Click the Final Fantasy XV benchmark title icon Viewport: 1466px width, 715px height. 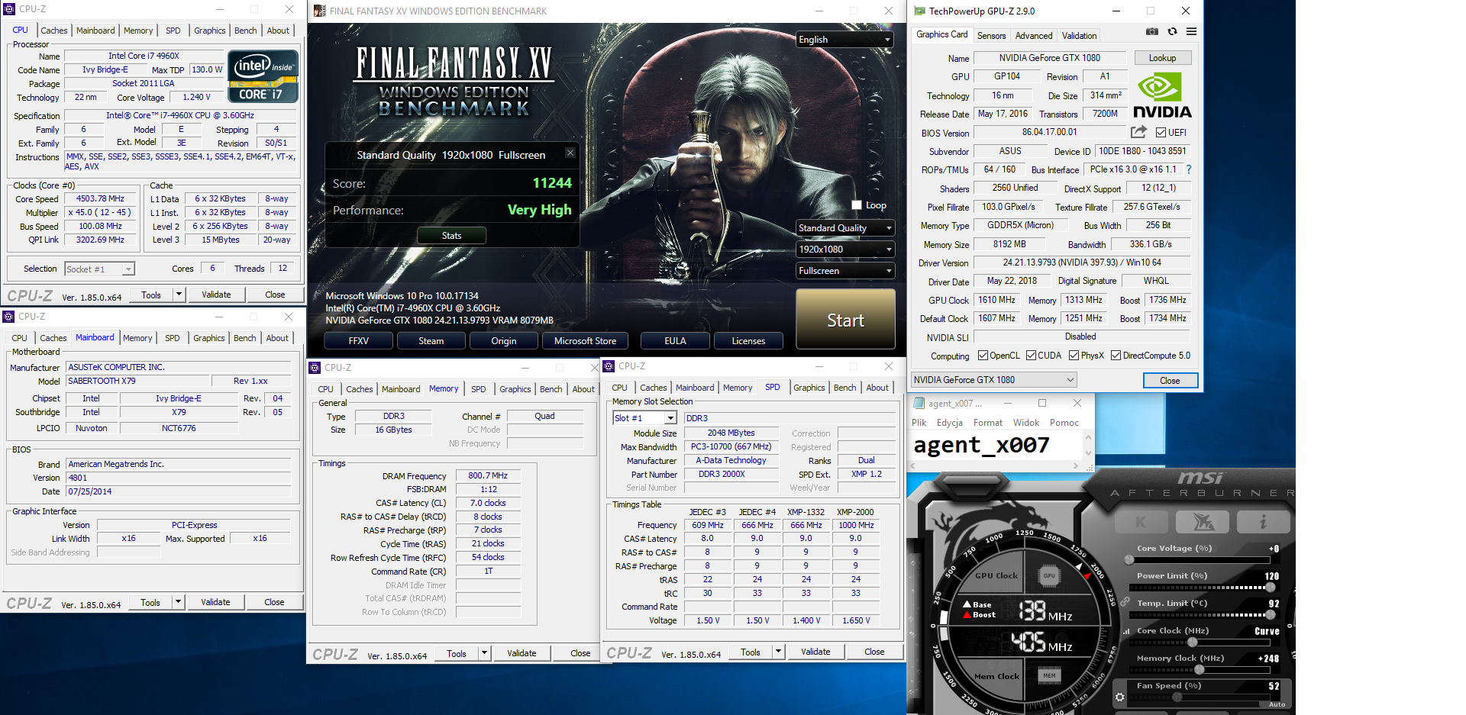click(x=319, y=11)
